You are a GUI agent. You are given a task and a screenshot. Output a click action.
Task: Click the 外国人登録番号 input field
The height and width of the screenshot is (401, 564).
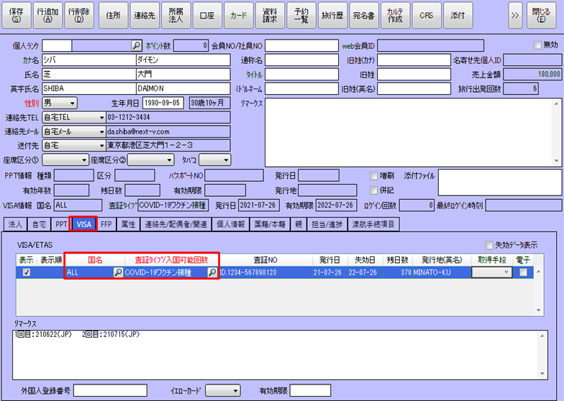pos(111,390)
